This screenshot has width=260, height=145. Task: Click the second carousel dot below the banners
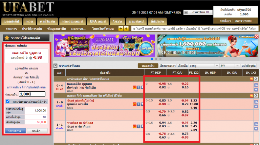156,59
